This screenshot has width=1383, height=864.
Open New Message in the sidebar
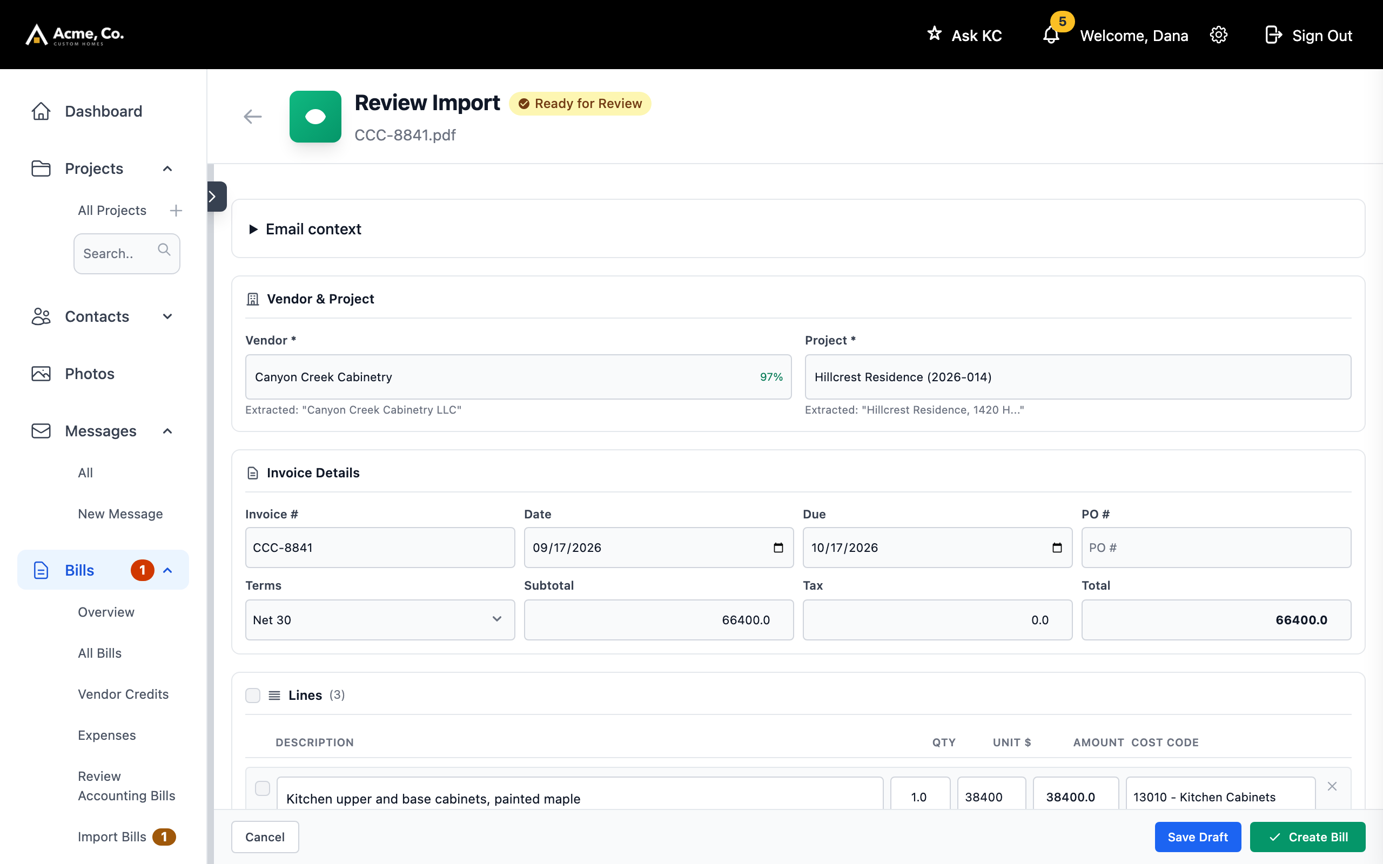[x=120, y=514]
